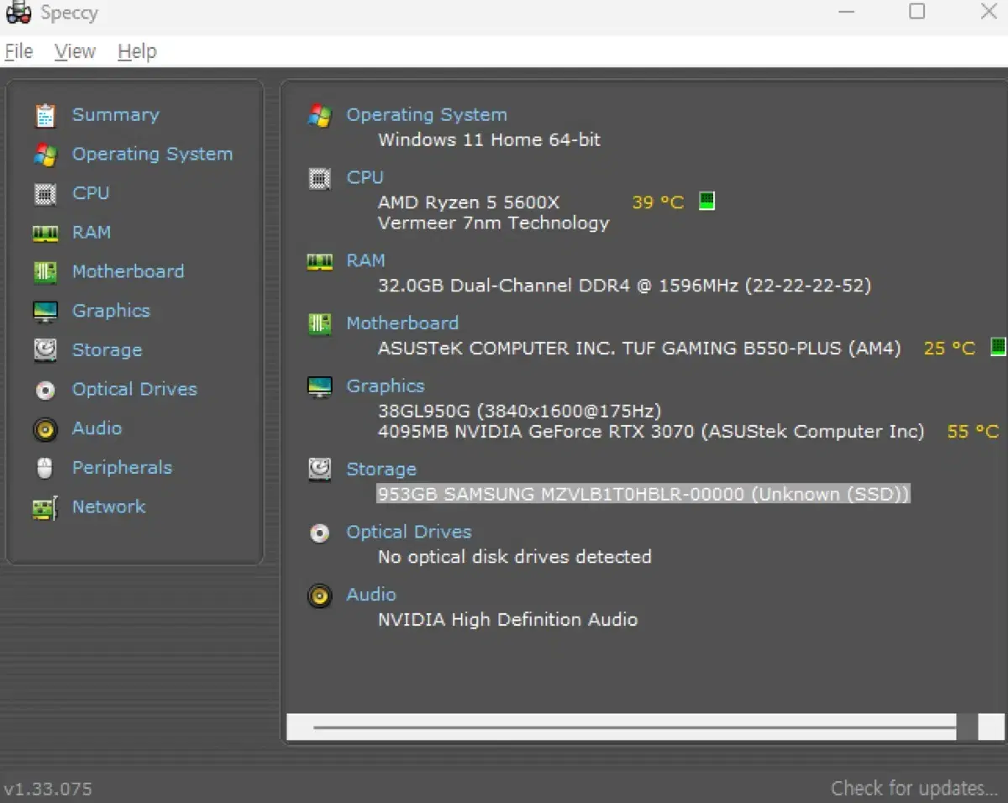Image resolution: width=1008 pixels, height=803 pixels.
Task: Open the File menu
Action: tap(18, 52)
